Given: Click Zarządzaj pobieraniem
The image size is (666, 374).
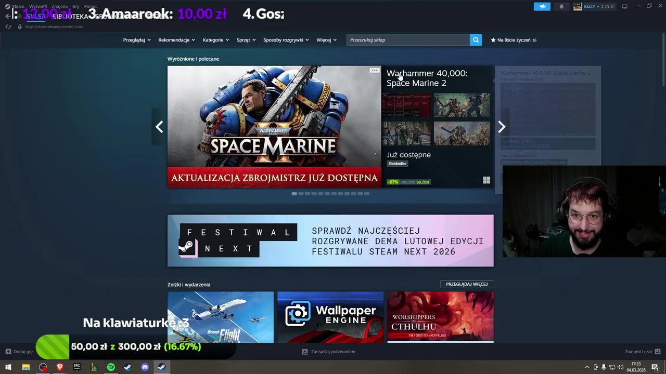Looking at the screenshot, I should [329, 352].
